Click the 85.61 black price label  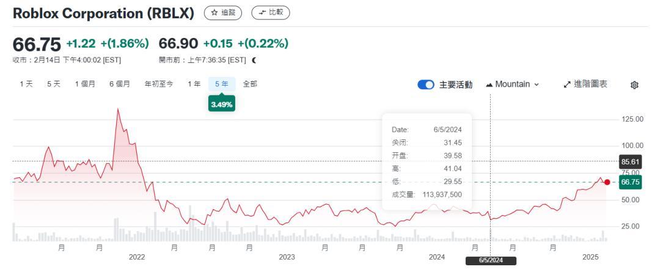coord(630,161)
